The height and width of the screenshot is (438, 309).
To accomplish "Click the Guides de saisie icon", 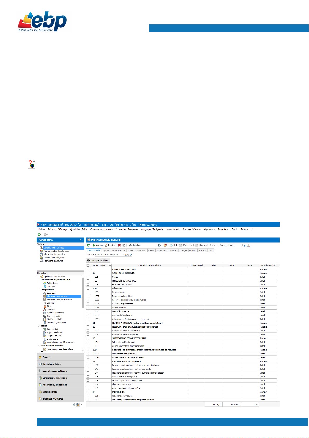I will coord(45,316).
